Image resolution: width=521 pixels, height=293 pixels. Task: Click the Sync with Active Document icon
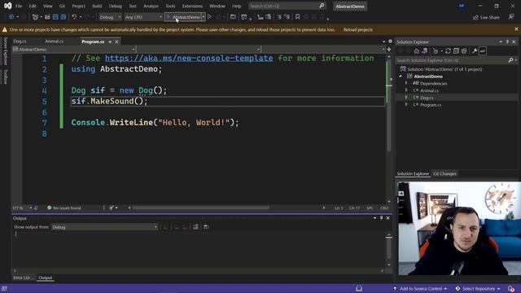448,50
